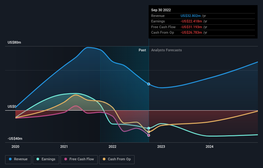This screenshot has width=263, height=168.
Task: Click the Earnings row label in tooltip
Action: 158,21
